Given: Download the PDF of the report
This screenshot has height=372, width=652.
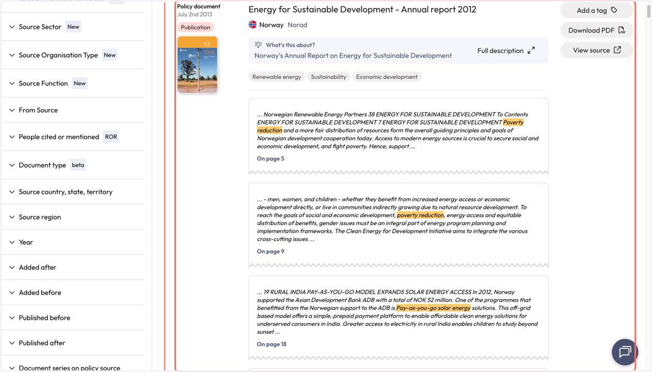Looking at the screenshot, I should (x=597, y=30).
